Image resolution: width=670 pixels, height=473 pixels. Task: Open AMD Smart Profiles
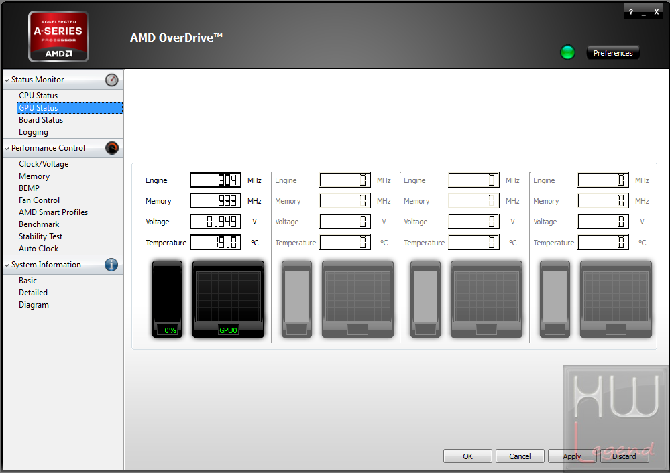(53, 212)
